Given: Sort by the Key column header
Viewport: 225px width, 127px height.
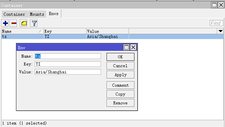Looking at the screenshot, I should [65, 31].
